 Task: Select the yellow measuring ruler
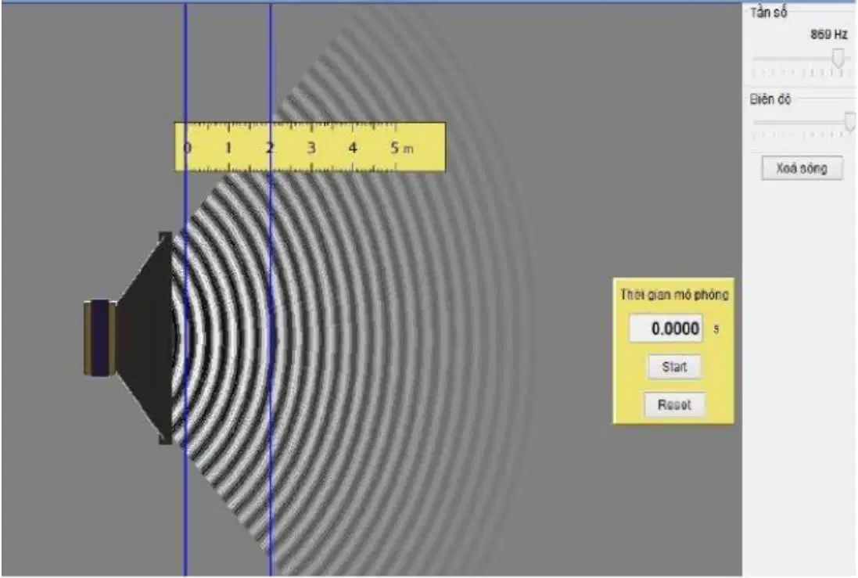[311, 147]
